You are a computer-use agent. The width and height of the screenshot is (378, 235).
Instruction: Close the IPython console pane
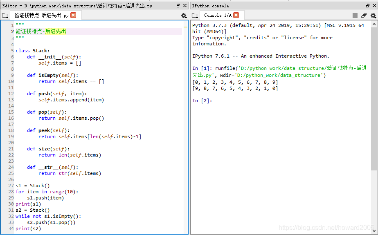click(x=374, y=6)
